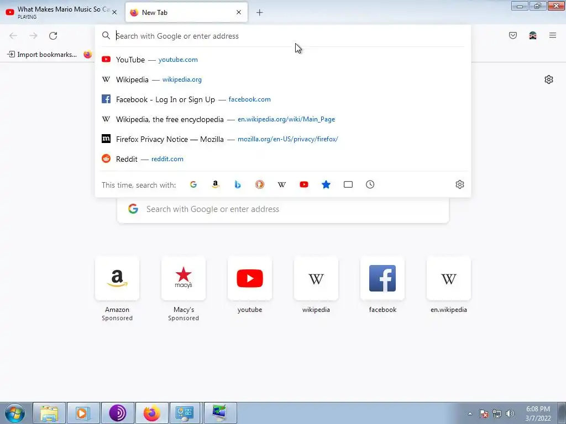Switch to What Makes Mario Music tab
The width and height of the screenshot is (566, 424).
pos(61,12)
